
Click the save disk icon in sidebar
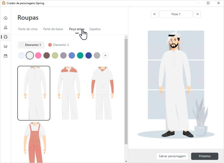tap(5, 56)
